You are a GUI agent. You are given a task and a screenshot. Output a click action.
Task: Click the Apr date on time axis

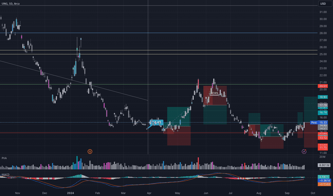(x=149, y=193)
